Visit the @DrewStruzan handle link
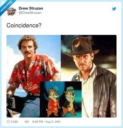123x128 pixels. pos(30,13)
